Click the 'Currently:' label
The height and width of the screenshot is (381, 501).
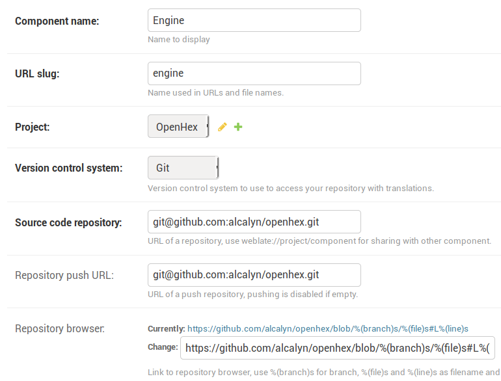pyautogui.click(x=167, y=328)
